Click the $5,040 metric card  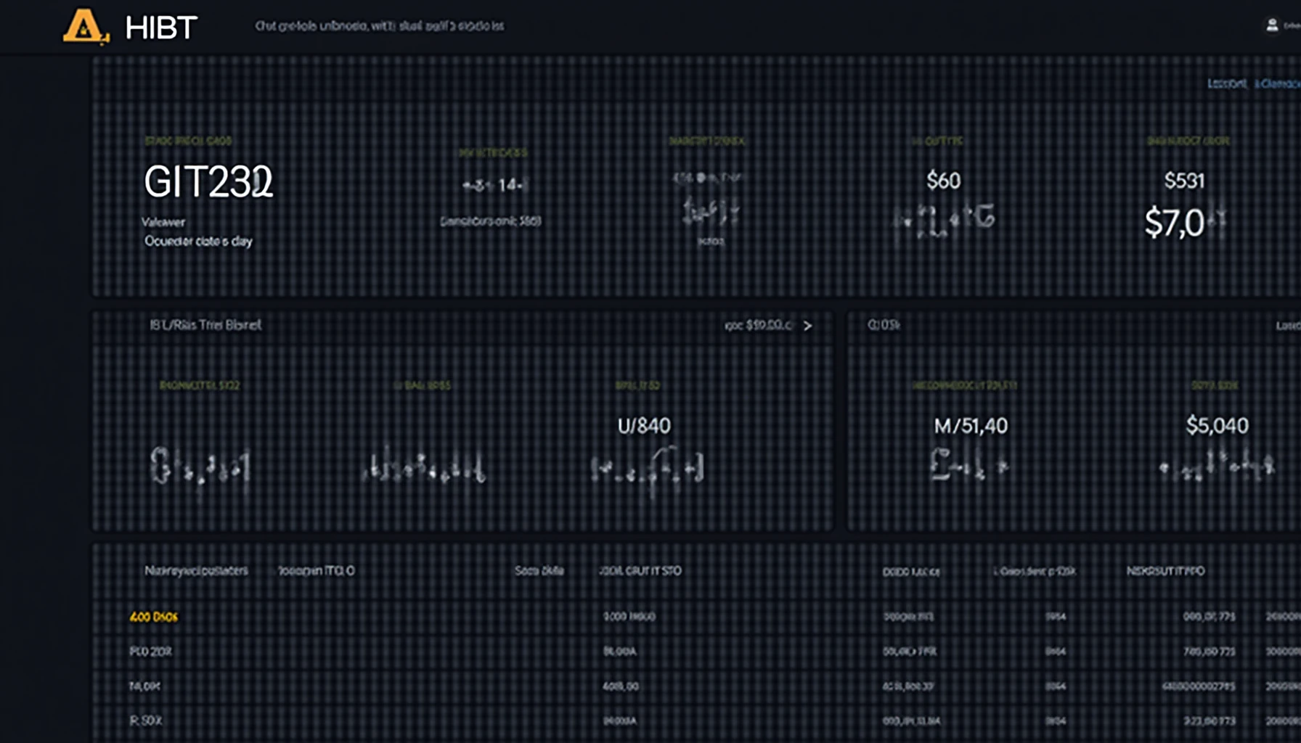click(x=1217, y=426)
